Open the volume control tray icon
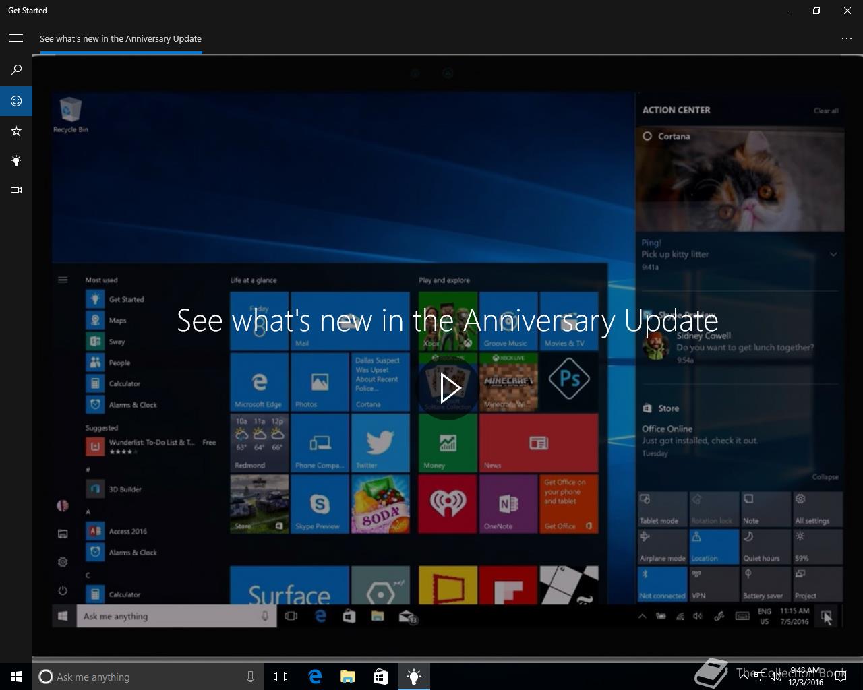This screenshot has height=690, width=863. 776,677
